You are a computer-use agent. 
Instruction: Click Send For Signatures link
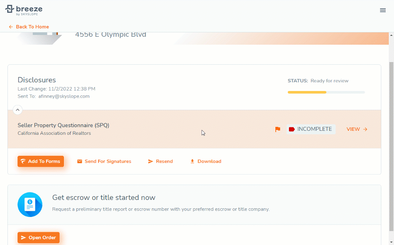[x=108, y=161]
